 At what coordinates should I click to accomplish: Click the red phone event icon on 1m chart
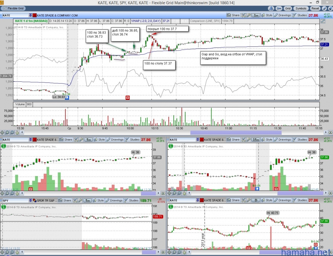128,98
